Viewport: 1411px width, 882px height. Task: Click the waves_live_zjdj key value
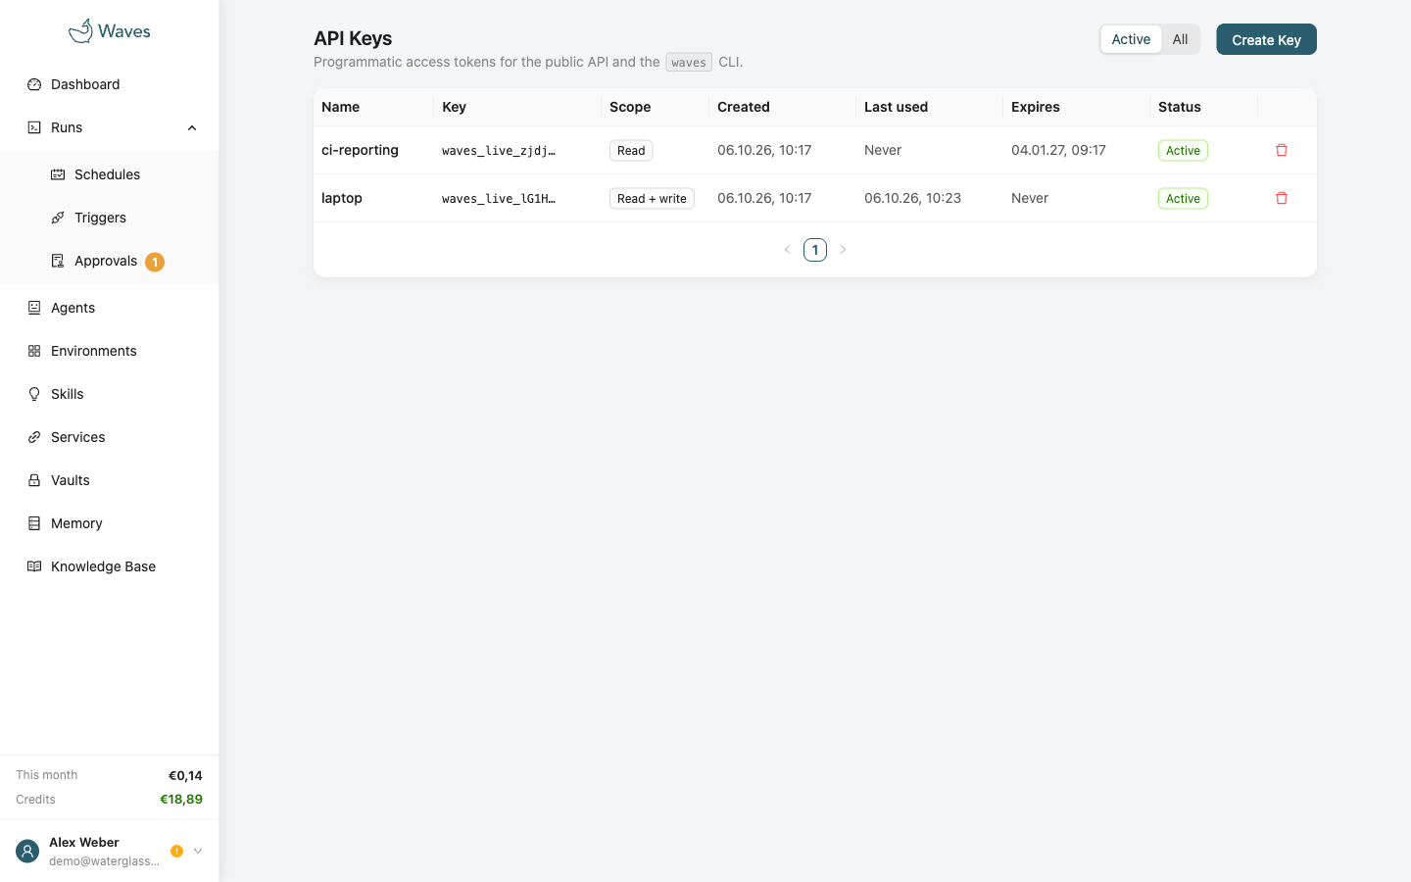click(499, 151)
